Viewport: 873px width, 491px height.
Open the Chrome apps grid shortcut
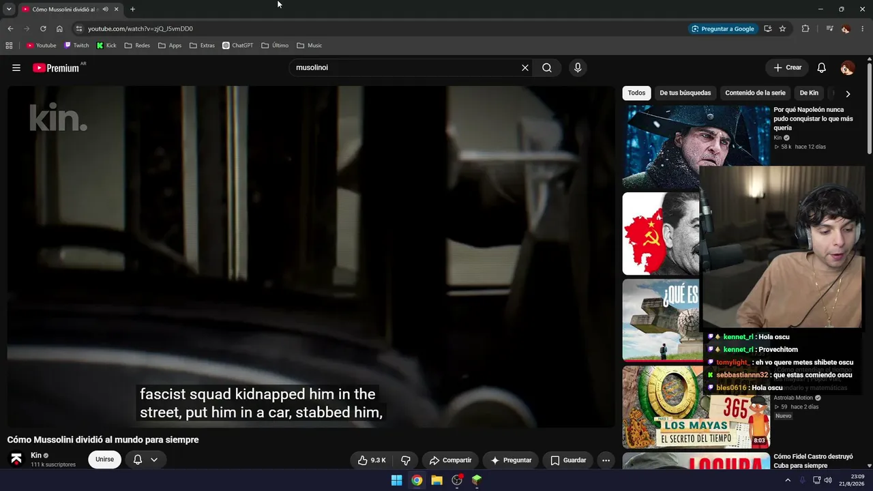tap(9, 46)
